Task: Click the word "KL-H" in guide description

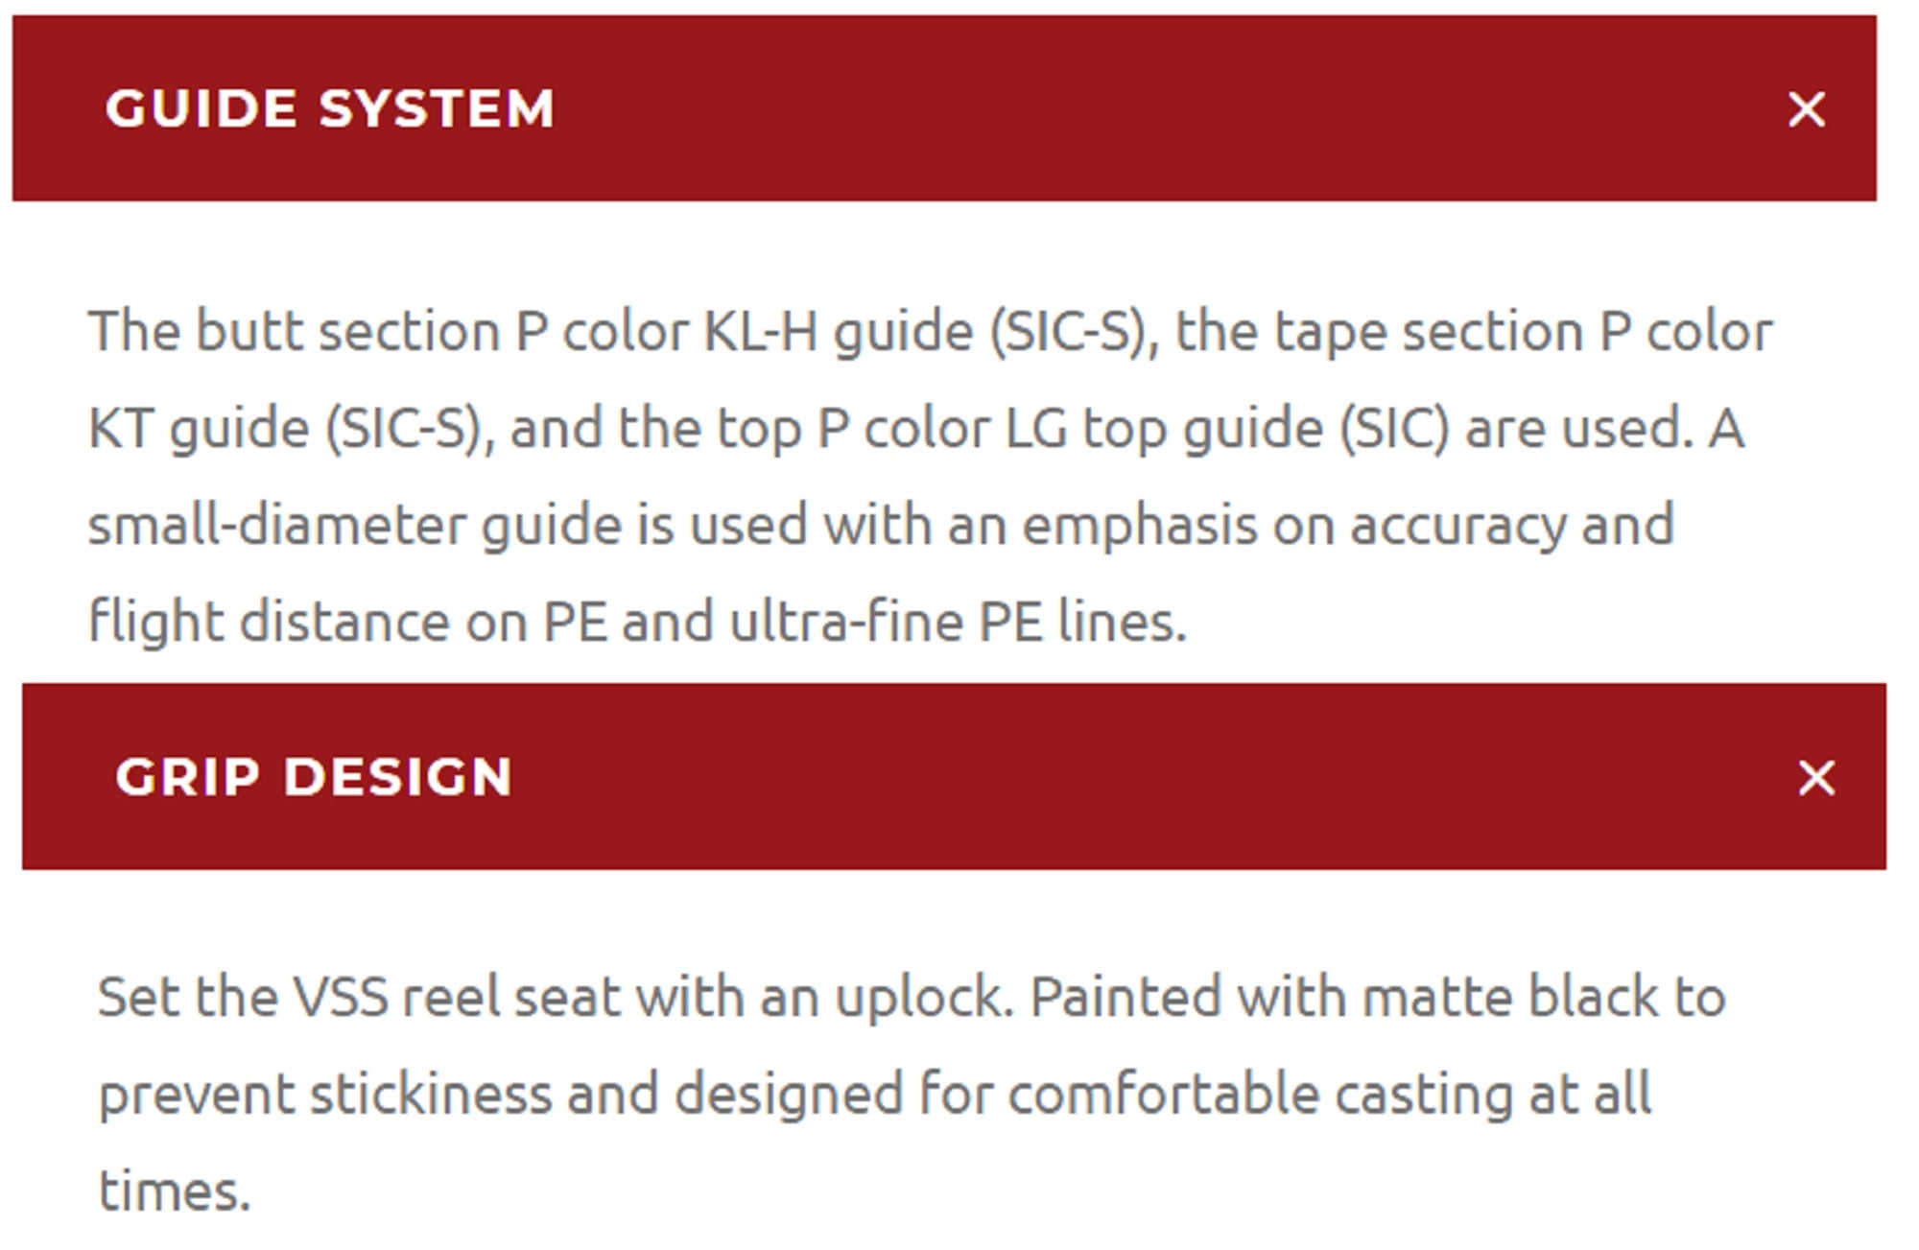Action: tap(760, 332)
